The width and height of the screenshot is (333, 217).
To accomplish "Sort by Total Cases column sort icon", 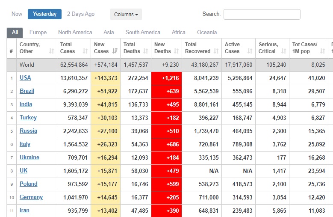I will [85, 51].
